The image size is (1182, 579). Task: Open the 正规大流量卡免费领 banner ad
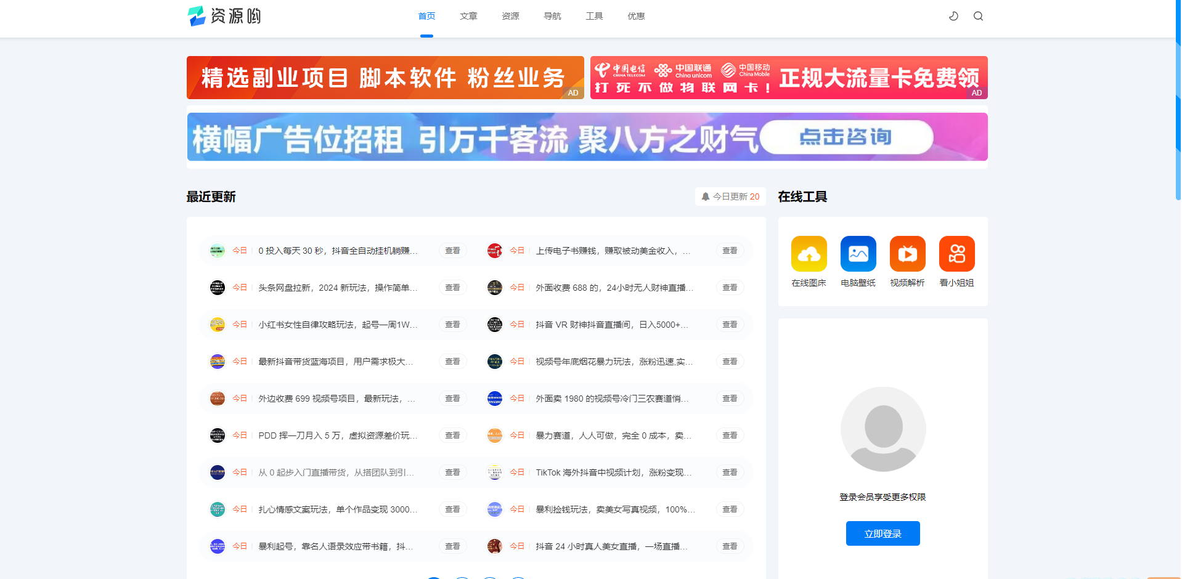coord(789,78)
